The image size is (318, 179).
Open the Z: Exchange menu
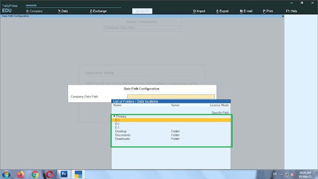coord(98,11)
